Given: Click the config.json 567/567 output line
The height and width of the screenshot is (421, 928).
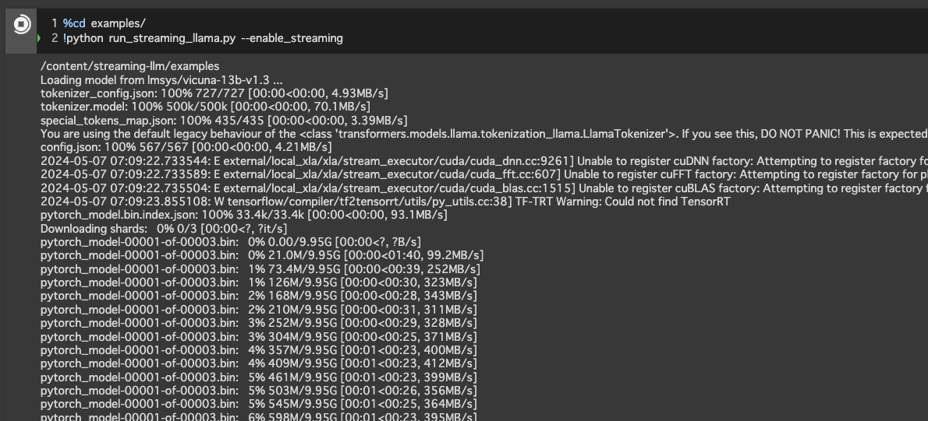Looking at the screenshot, I should [x=186, y=147].
